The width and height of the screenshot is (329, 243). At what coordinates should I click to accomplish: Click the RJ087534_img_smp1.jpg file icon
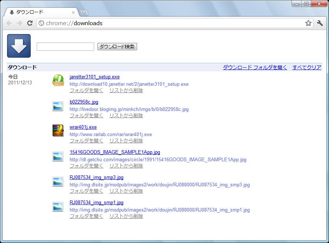(58, 206)
